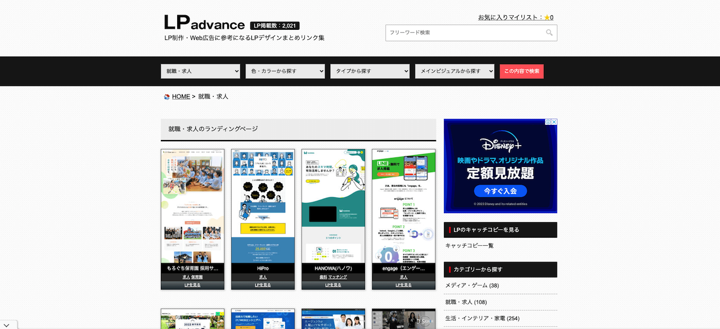This screenshot has height=329, width=720.
Task: Click LPを見る under HiPro
Action: (x=263, y=285)
